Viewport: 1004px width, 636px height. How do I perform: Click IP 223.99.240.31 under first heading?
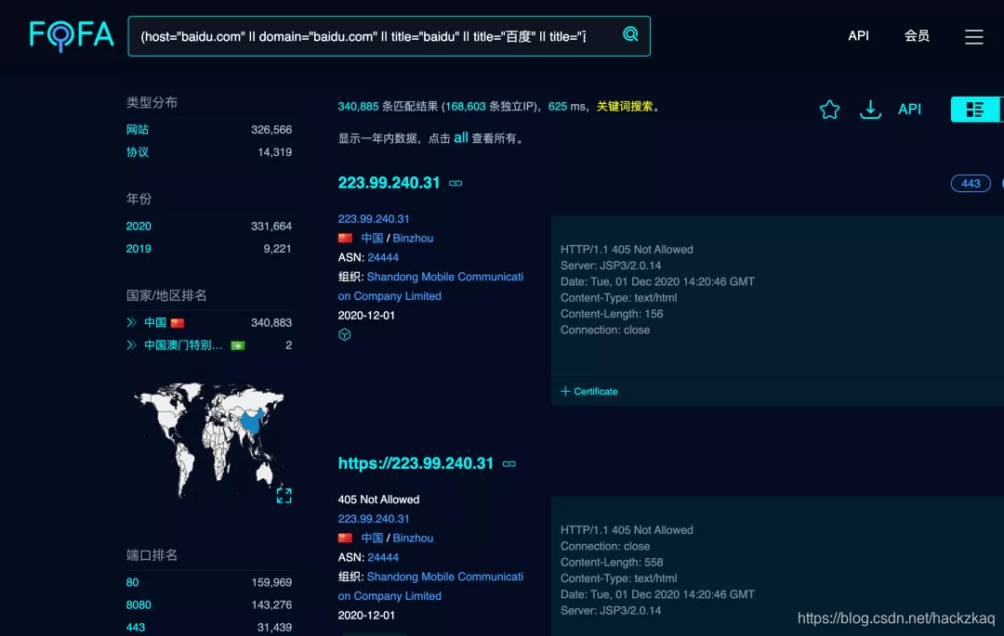tap(374, 218)
